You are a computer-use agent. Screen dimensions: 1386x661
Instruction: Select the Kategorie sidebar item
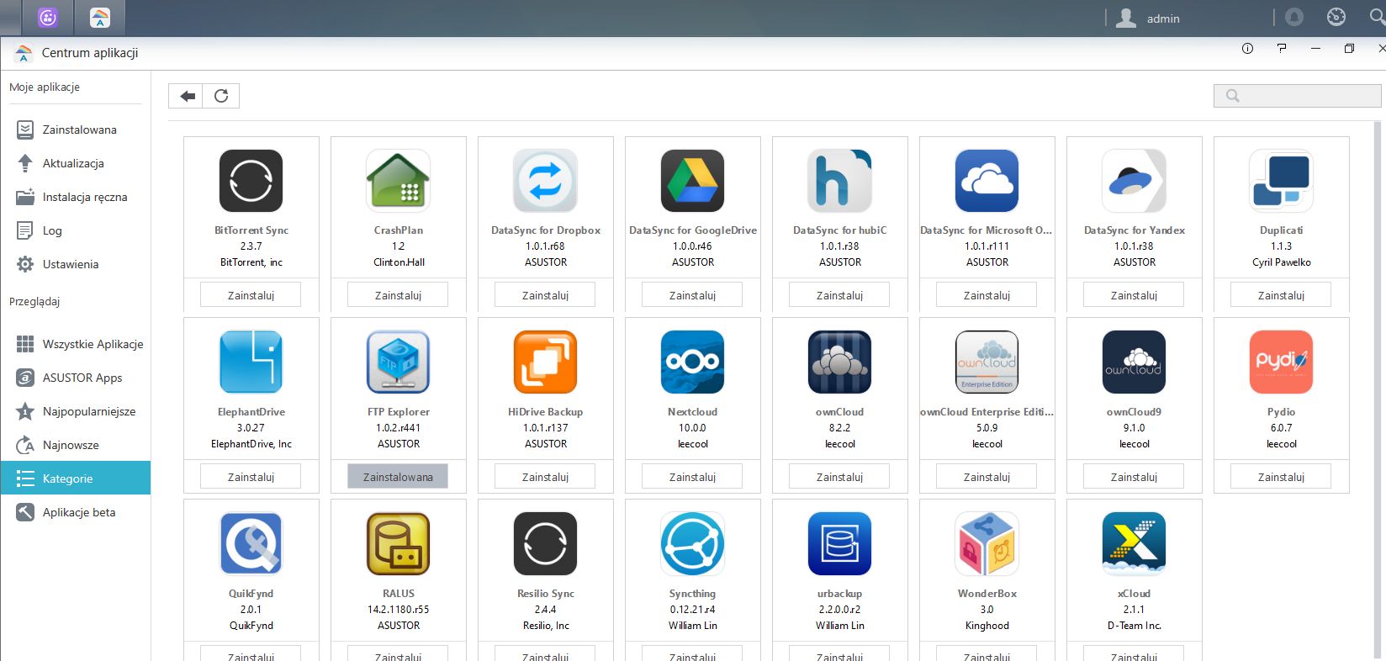(x=76, y=478)
